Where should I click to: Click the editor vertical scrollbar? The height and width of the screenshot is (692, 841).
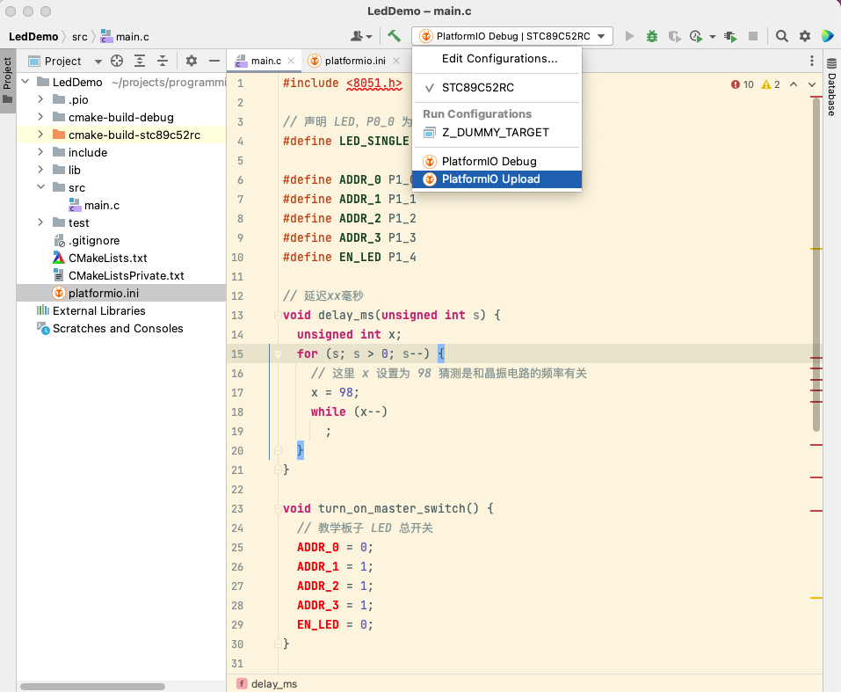(816, 264)
